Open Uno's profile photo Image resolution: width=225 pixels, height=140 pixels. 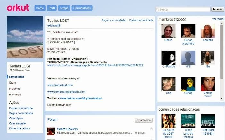coord(168,84)
